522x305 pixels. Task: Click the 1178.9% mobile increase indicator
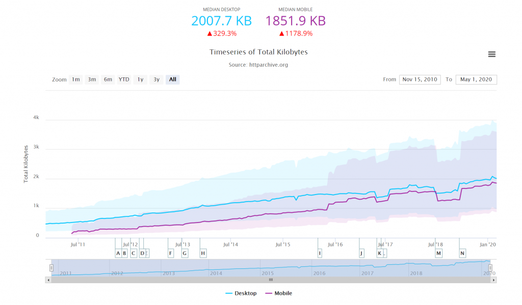296,34
